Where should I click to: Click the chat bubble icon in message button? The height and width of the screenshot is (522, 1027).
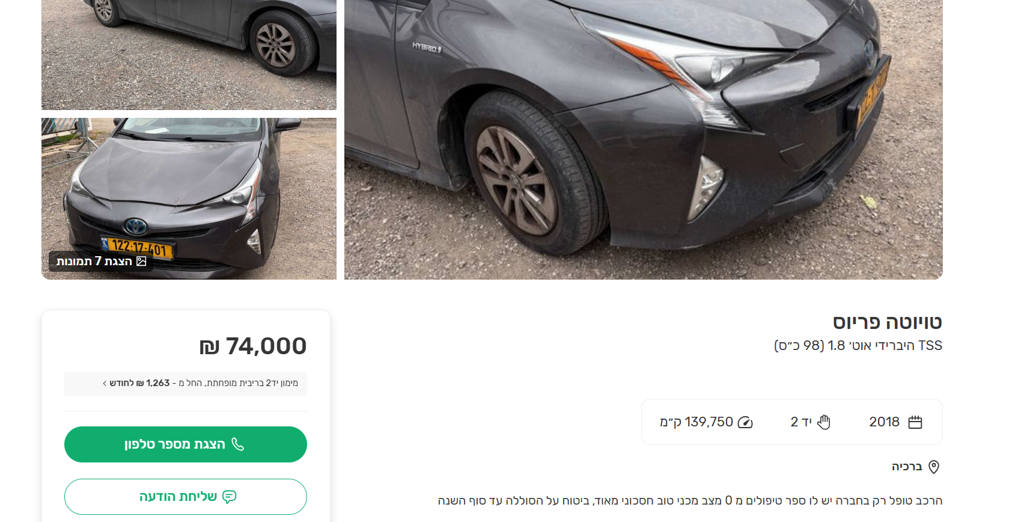point(230,497)
